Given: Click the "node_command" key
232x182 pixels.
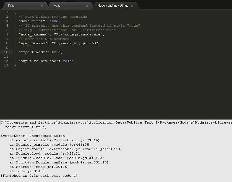Looking at the screenshot, I should pos(34,35).
